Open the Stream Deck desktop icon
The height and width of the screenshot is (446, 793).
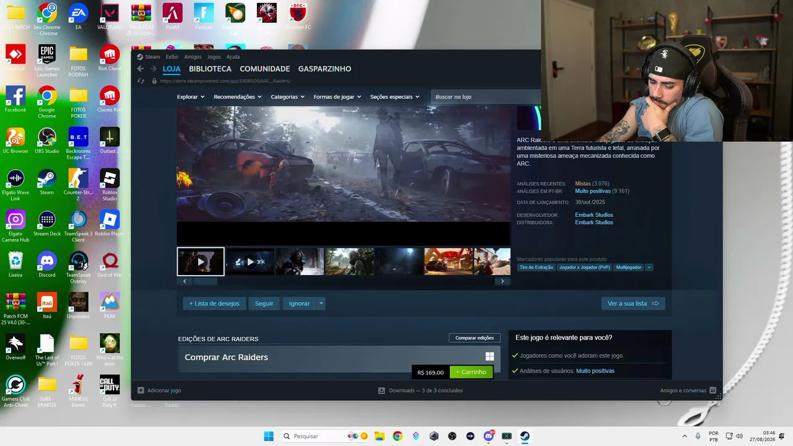(x=47, y=224)
